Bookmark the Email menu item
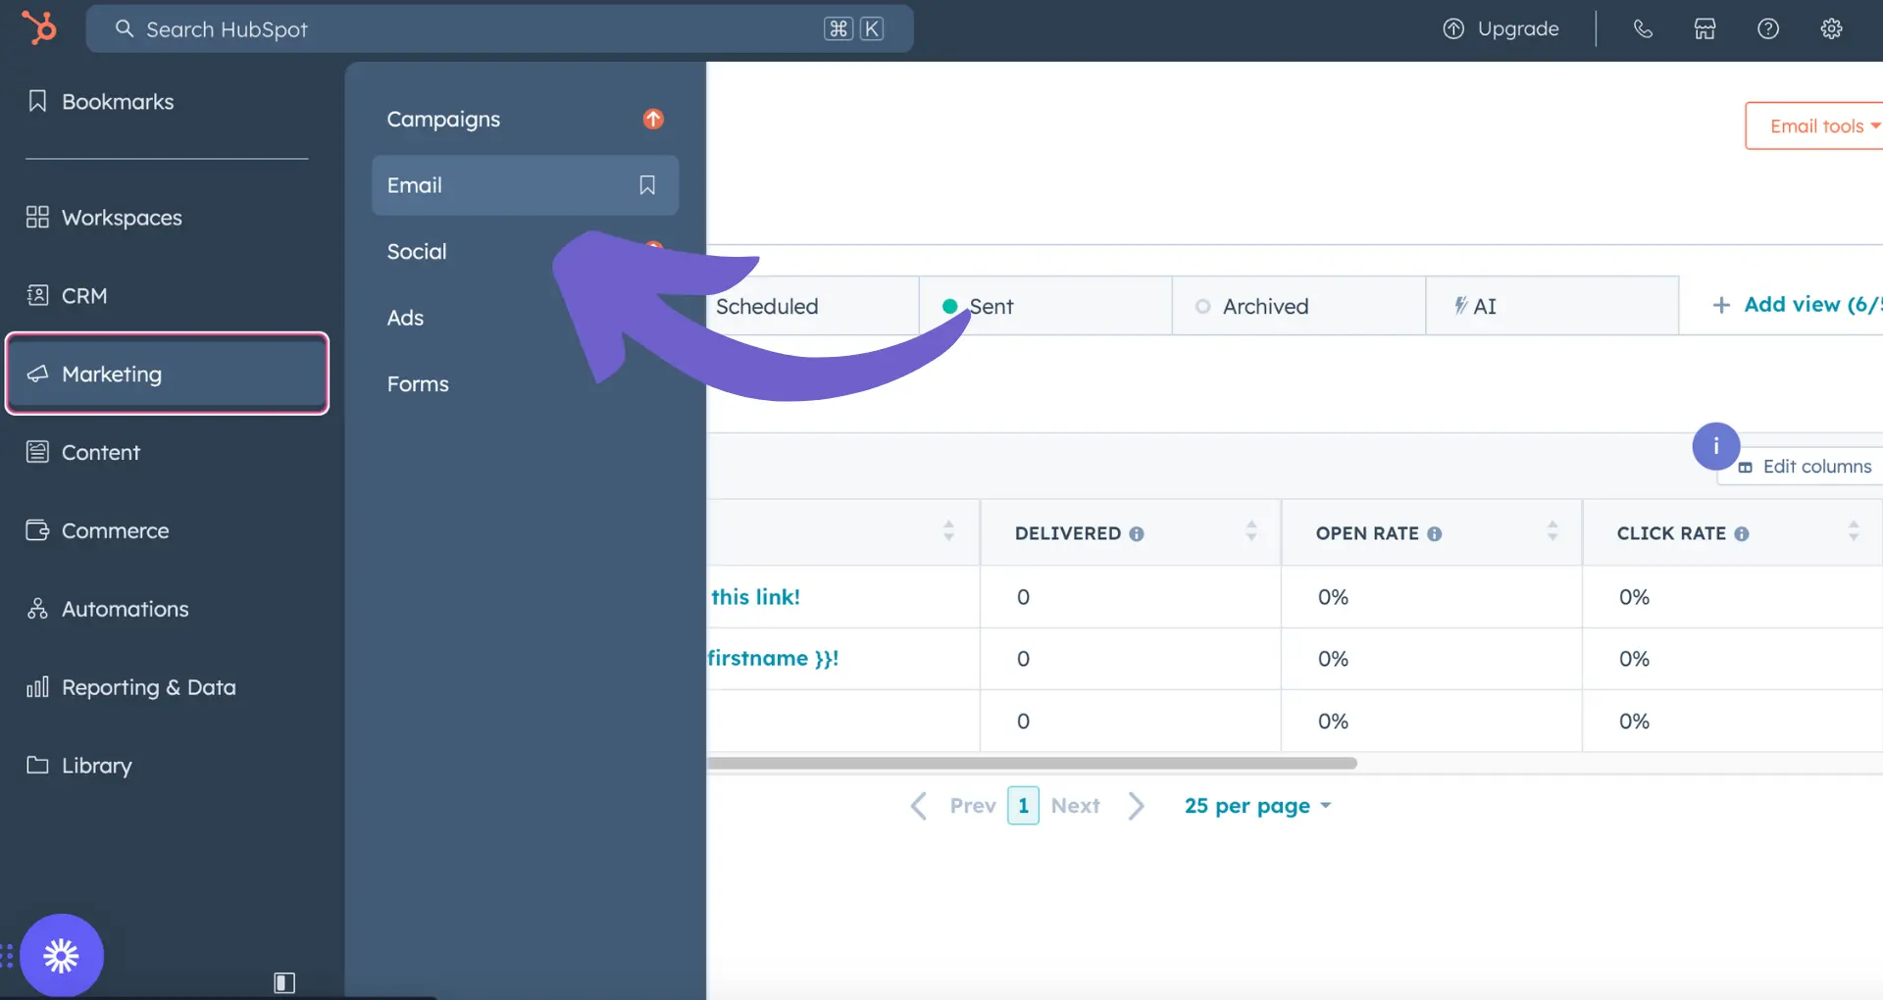The width and height of the screenshot is (1883, 1000). click(x=647, y=185)
